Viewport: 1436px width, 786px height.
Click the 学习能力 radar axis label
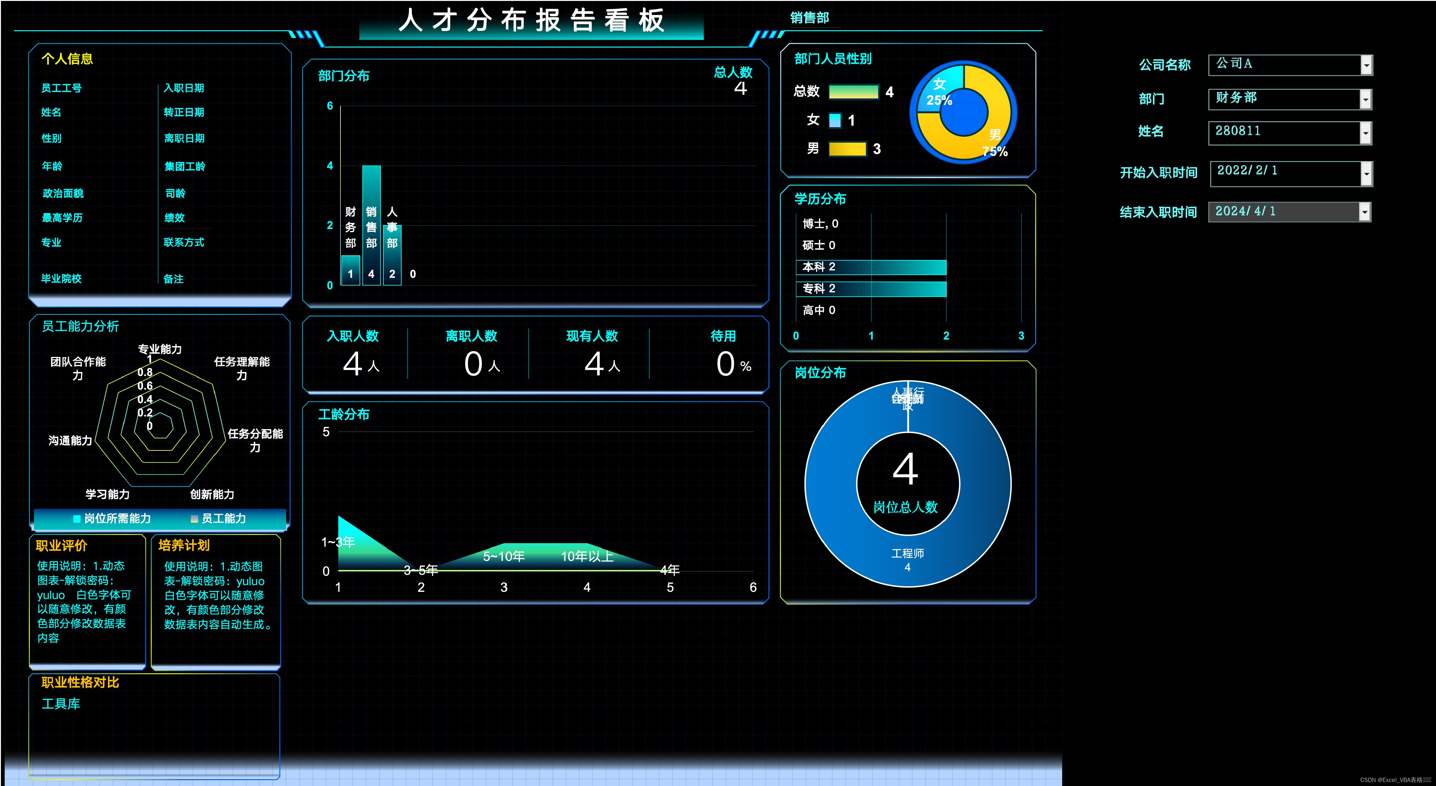108,495
